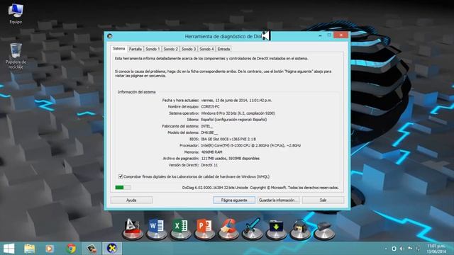Screen dimensions: 454x255
Task: Select the DirectX diagnostic taskbar icon
Action: coord(112,249)
